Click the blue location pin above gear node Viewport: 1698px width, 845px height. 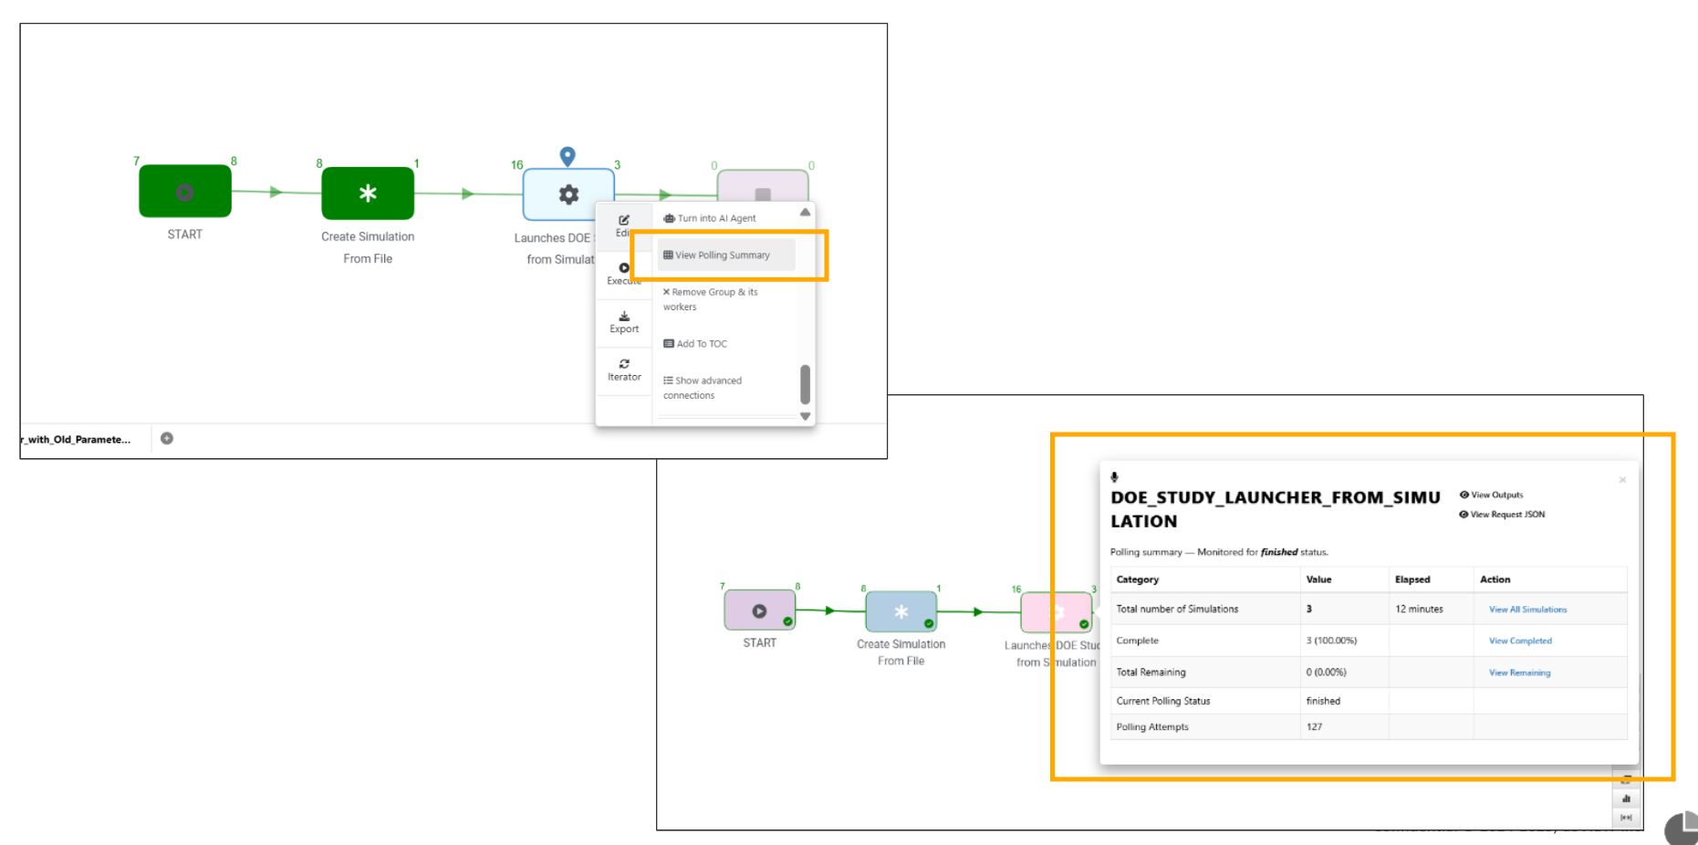568,156
